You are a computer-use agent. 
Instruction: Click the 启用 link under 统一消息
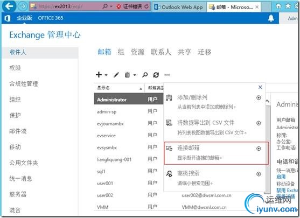tap(281, 177)
